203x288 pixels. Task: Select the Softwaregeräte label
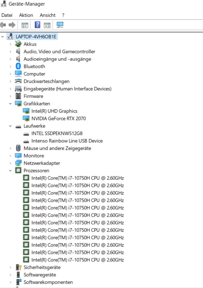point(40,275)
